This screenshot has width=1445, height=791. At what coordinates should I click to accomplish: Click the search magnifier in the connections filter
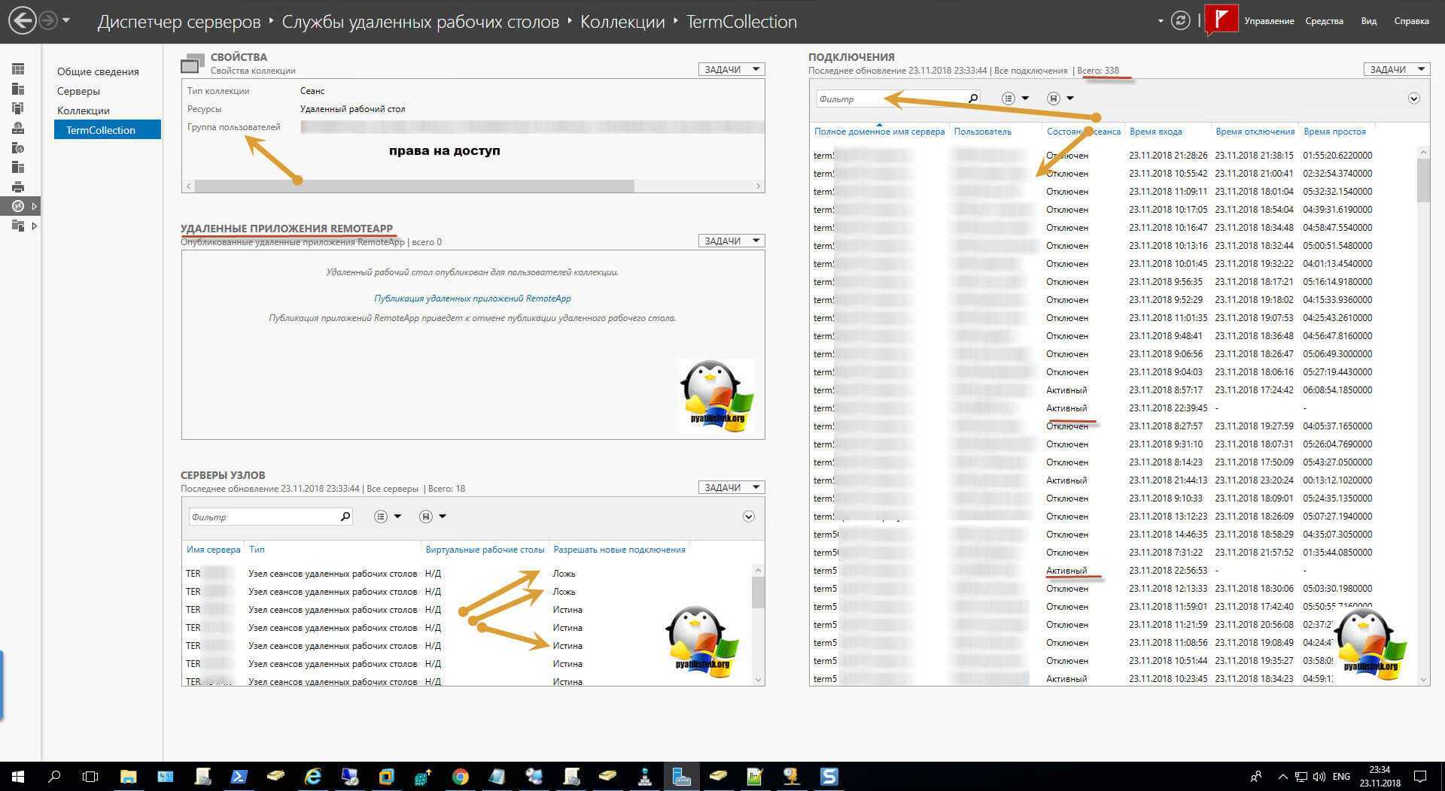tap(973, 98)
